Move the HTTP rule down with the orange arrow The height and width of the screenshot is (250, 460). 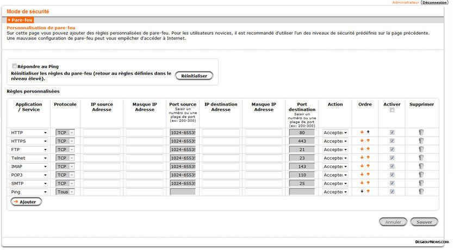click(x=362, y=133)
